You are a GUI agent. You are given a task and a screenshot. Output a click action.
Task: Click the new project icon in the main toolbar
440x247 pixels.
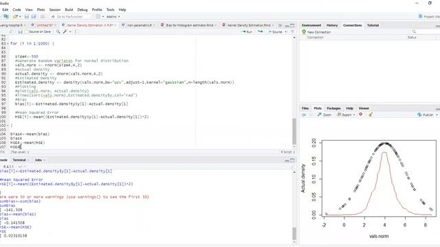(x=6, y=16)
